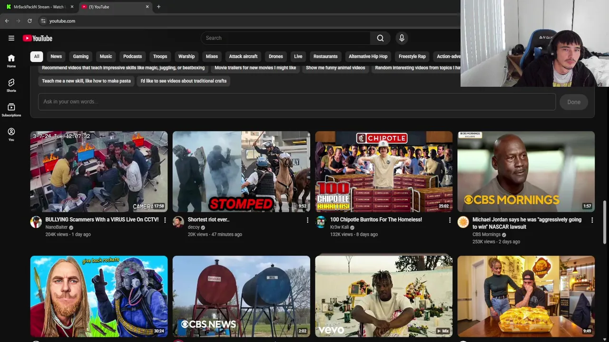Click the search magnifier button
The image size is (609, 342).
point(380,38)
